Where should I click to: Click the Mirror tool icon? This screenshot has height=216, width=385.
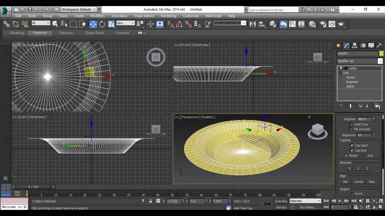click(253, 24)
